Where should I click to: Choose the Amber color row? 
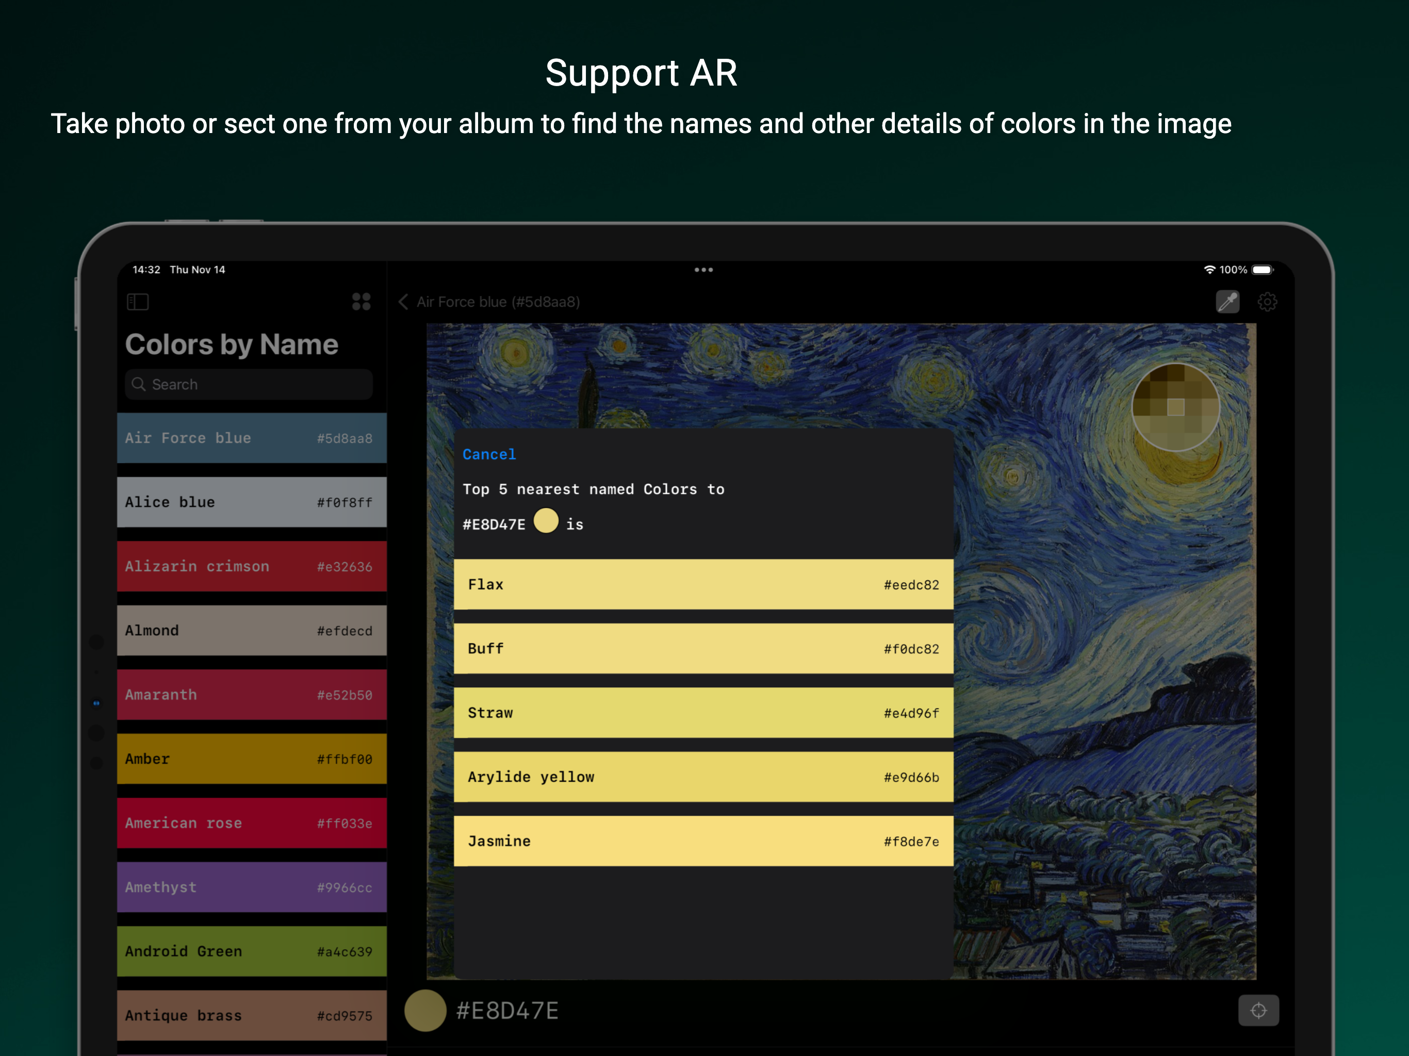252,758
